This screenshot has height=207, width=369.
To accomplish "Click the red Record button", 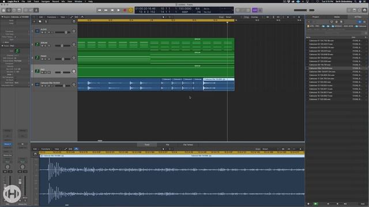I will (x=125, y=10).
